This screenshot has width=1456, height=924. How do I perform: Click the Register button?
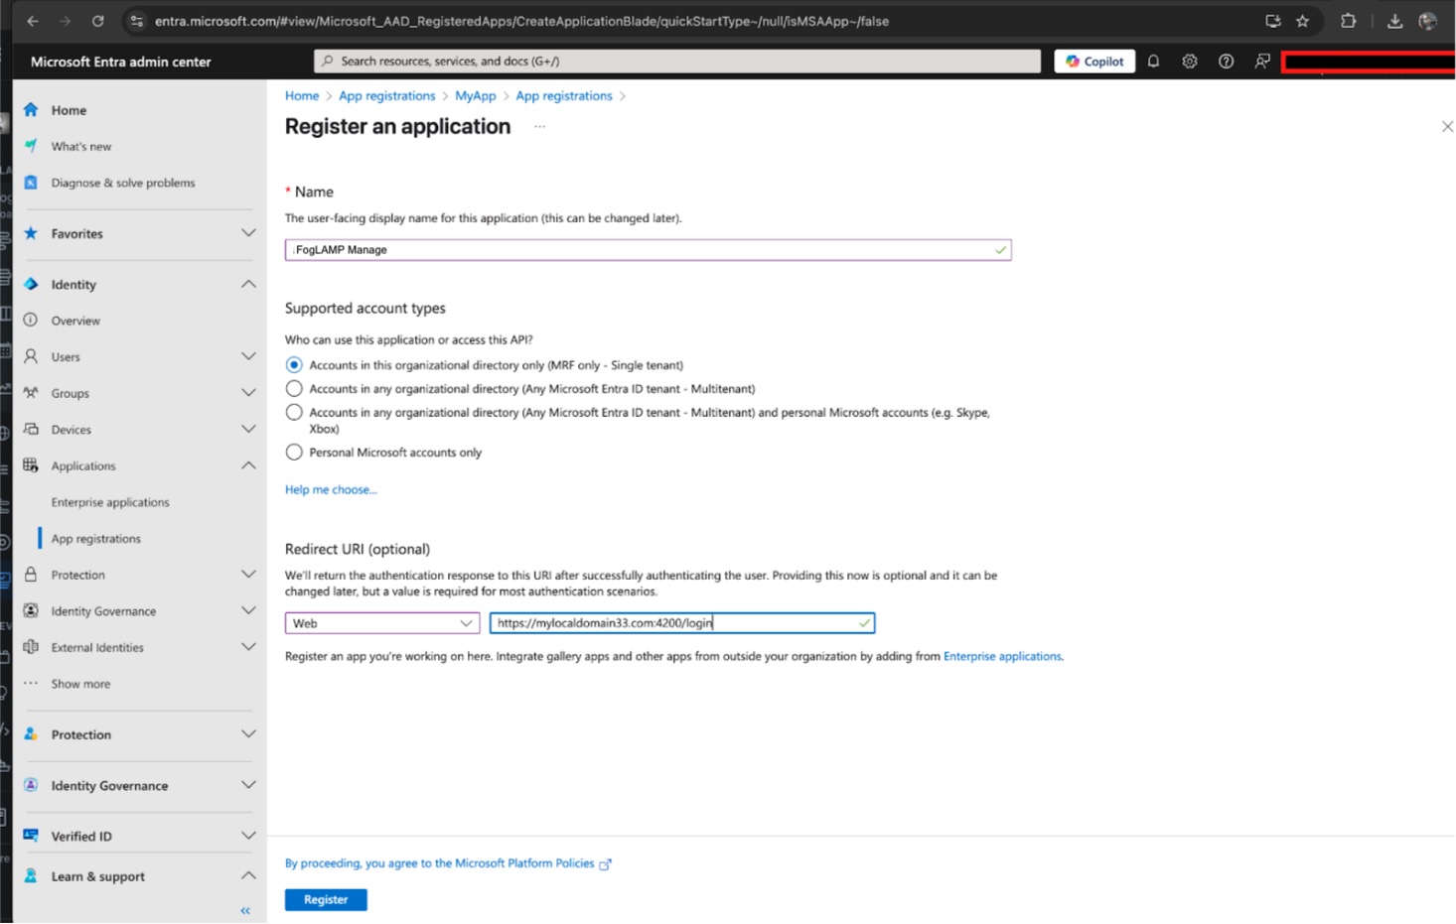point(326,899)
